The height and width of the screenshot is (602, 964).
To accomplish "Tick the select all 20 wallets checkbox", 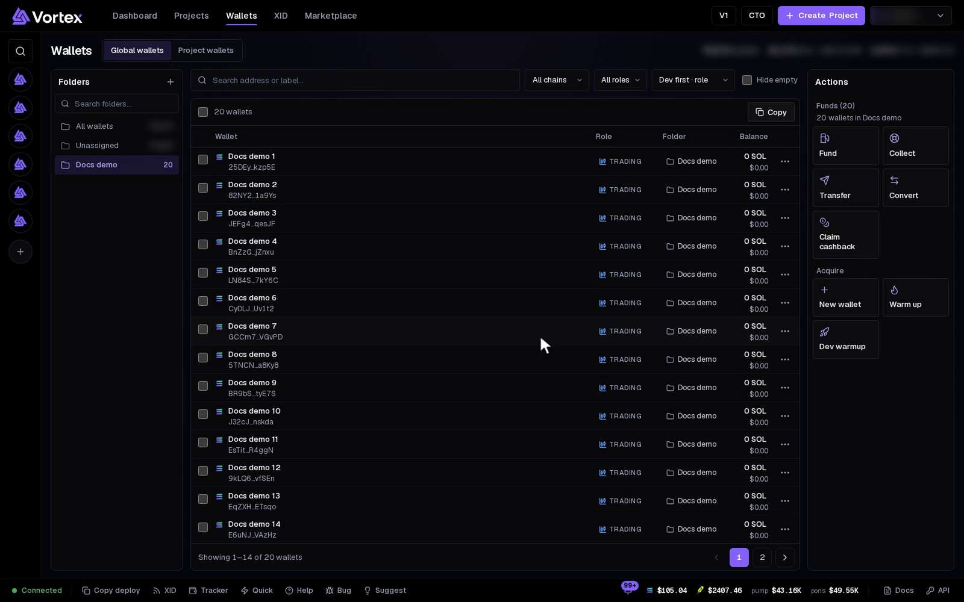I will (x=203, y=112).
